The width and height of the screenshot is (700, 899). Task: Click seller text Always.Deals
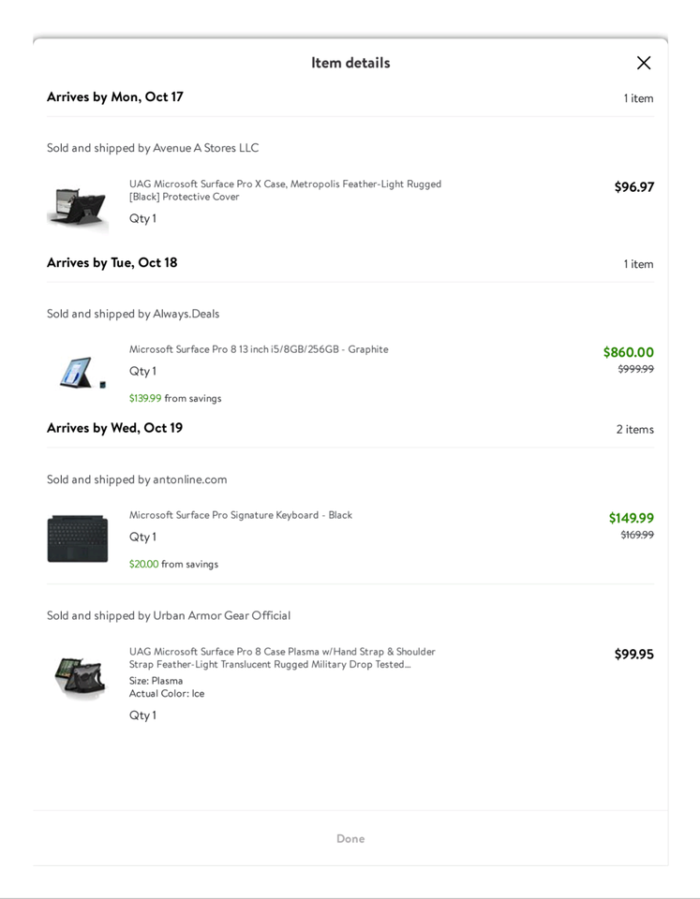(186, 314)
